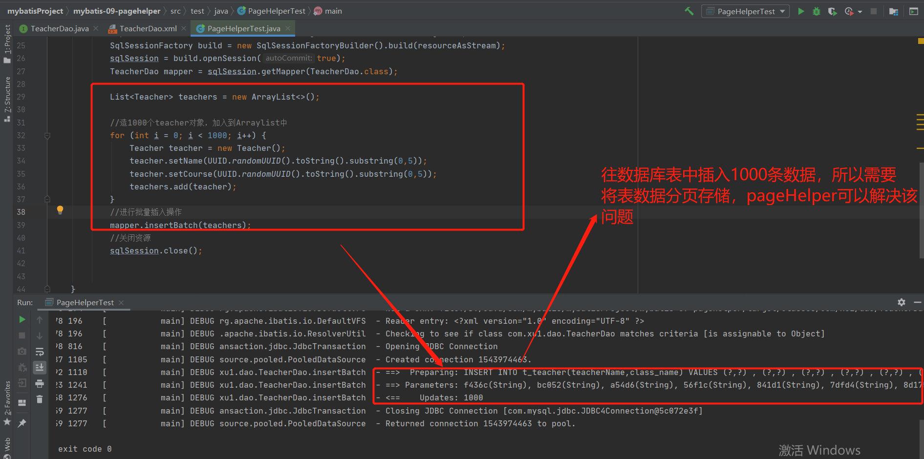924x459 pixels.
Task: Run PageHelperTest with coverage shield icon
Action: coord(832,11)
